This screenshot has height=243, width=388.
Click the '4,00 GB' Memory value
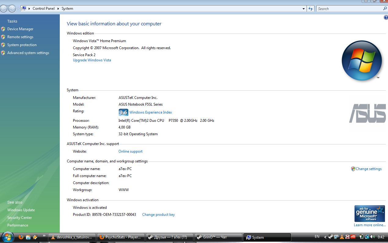tap(124, 127)
